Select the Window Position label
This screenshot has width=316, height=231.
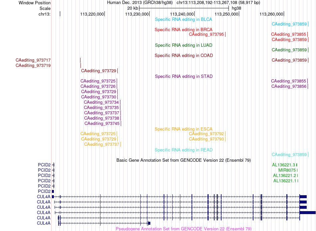[x=35, y=3]
